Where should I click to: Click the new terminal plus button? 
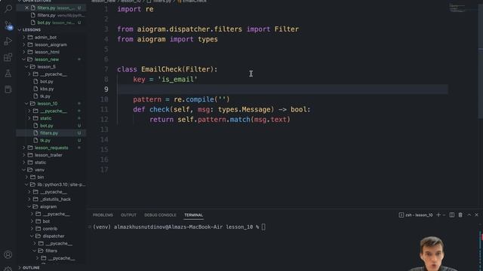438,215
